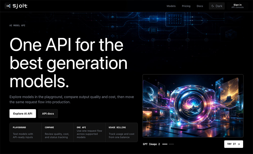This screenshot has height=154, width=253.
Task: Select the USAGE BILLING feature card
Action: [x=121, y=133]
